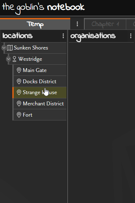Screen dimensions: 135x203
Task: Click the town pin icon beside Westridge
Action: pyautogui.click(x=14, y=59)
